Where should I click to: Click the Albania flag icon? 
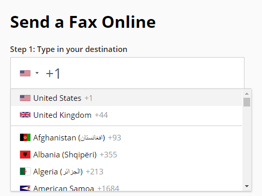(25, 154)
